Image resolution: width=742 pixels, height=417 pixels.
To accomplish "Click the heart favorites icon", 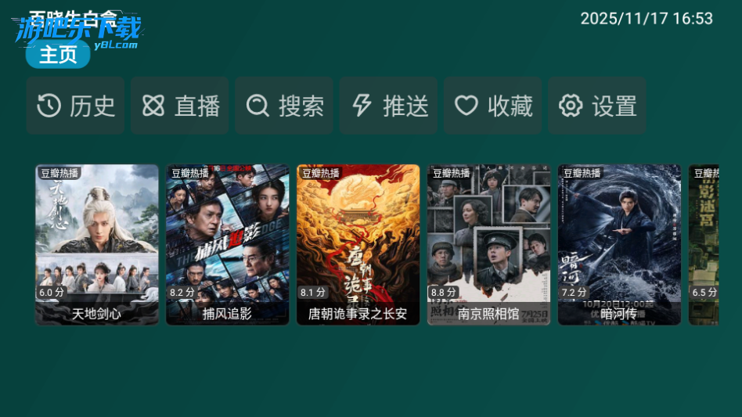I will point(466,106).
